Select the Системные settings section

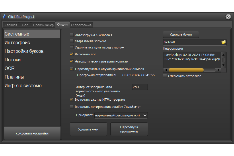point(32,34)
